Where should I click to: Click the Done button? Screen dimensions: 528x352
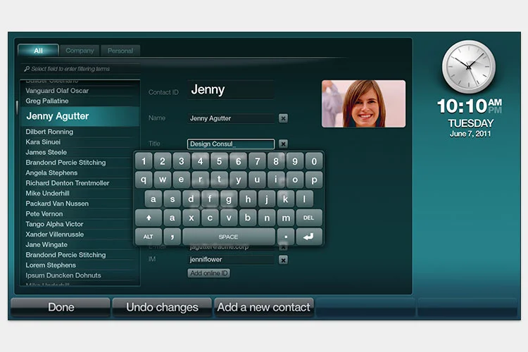[x=61, y=307]
